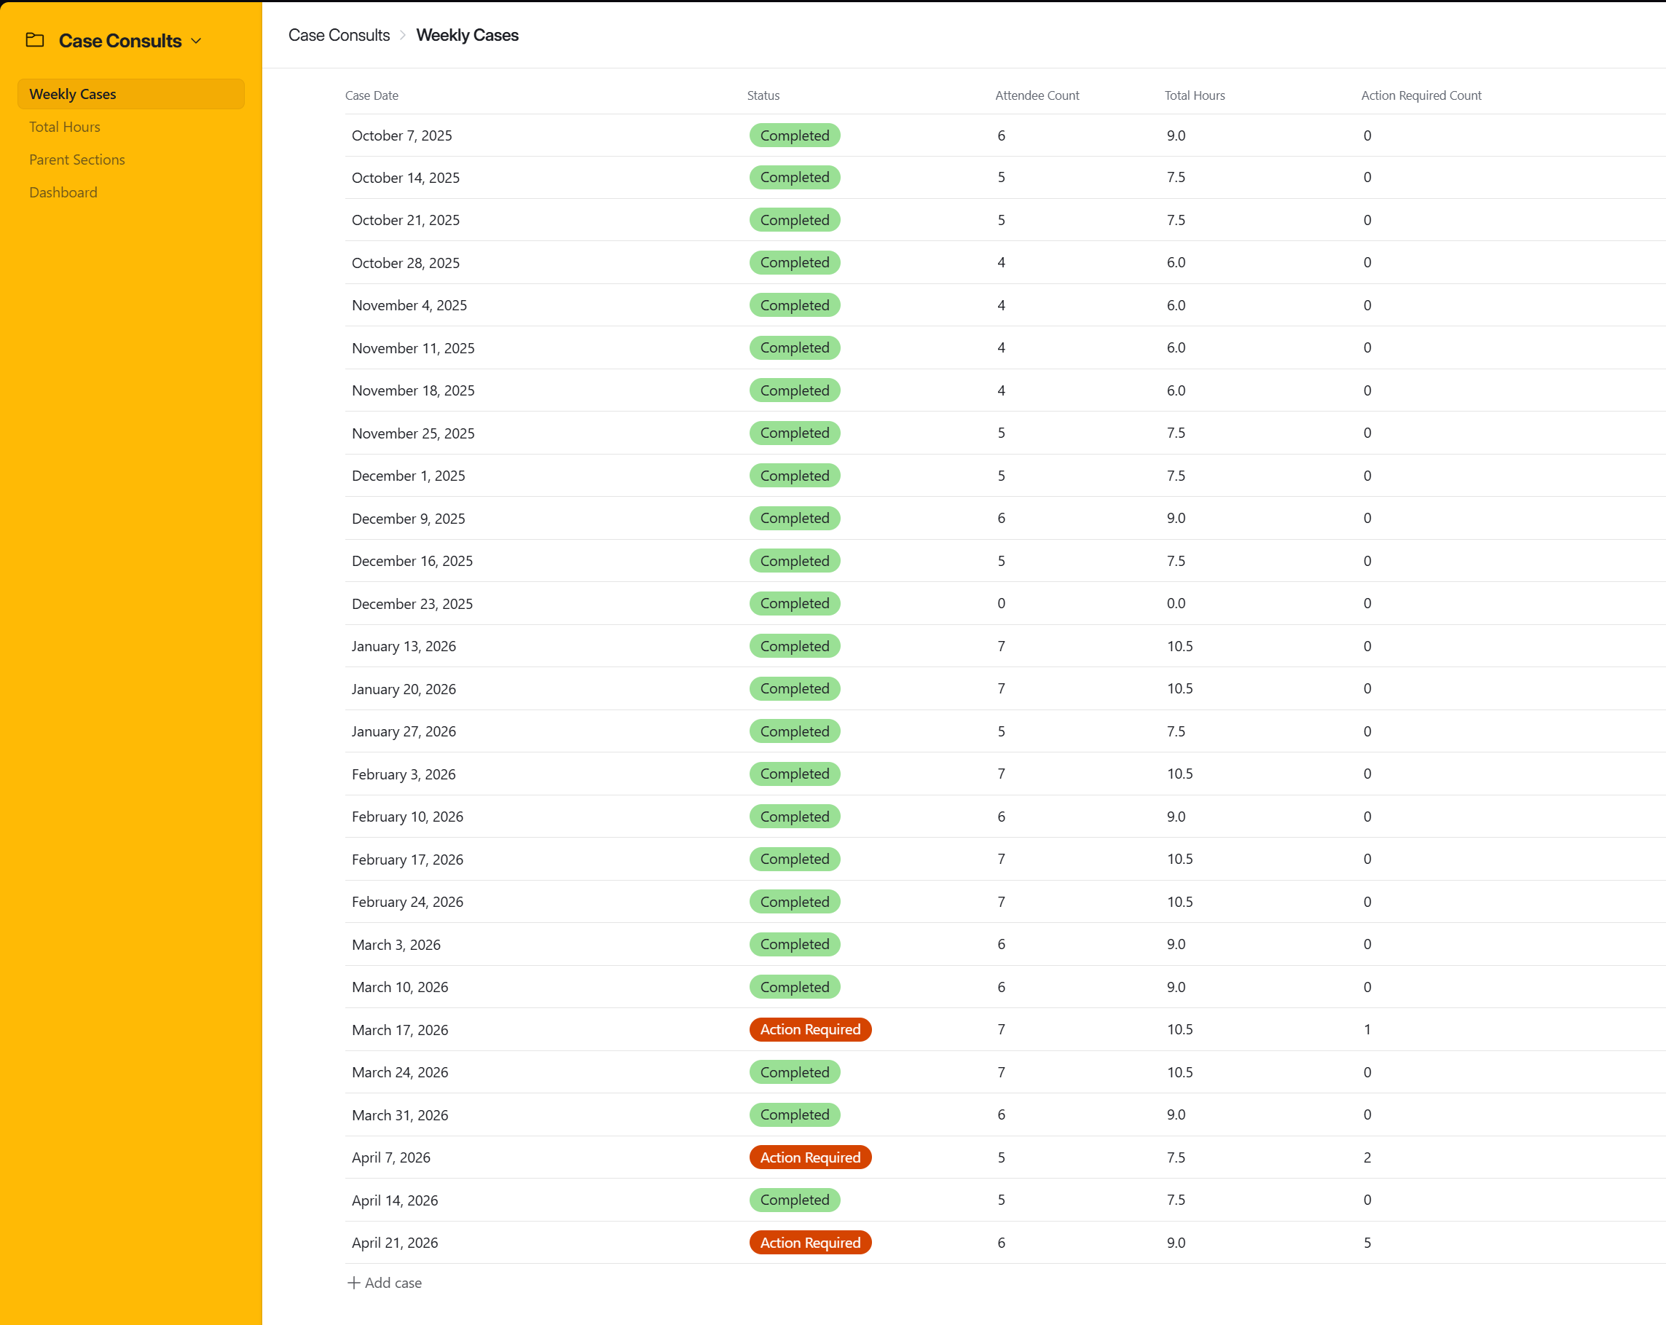Select the January 27, 2026 case date

coord(404,731)
